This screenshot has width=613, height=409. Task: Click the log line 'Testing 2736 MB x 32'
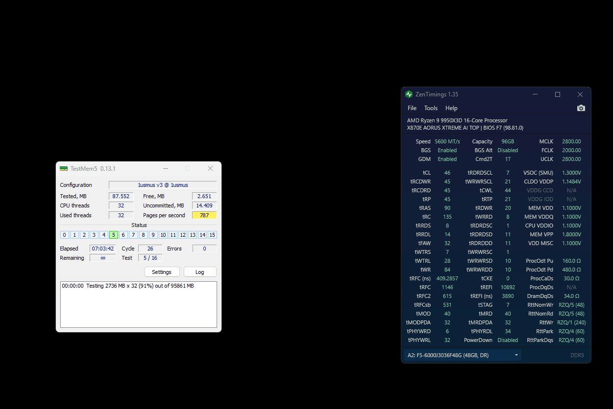[x=128, y=286]
